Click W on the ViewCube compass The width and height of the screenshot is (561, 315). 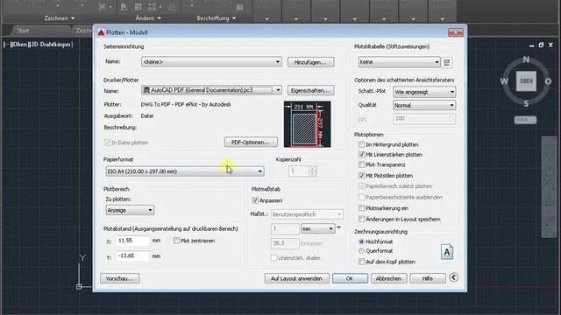[505, 81]
